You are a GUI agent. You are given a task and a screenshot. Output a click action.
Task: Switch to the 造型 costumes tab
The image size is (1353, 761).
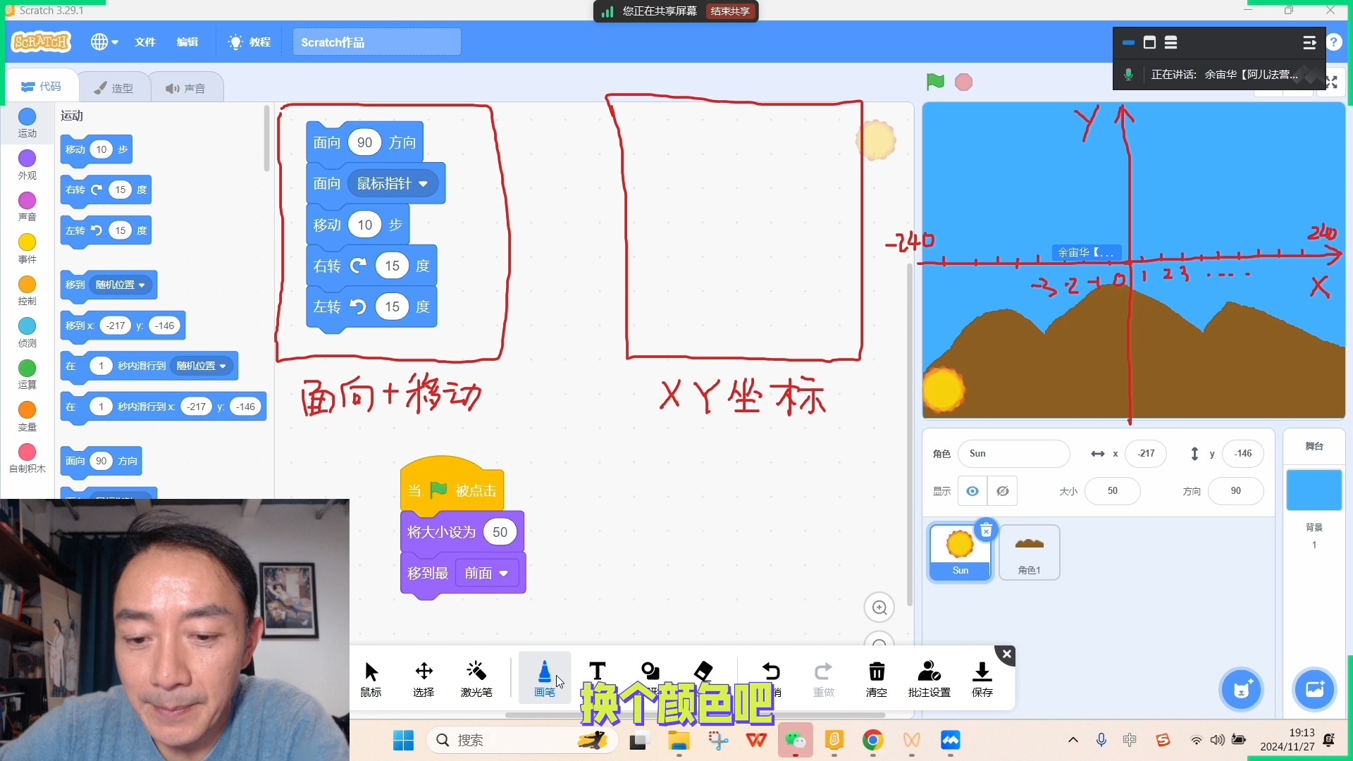[114, 88]
